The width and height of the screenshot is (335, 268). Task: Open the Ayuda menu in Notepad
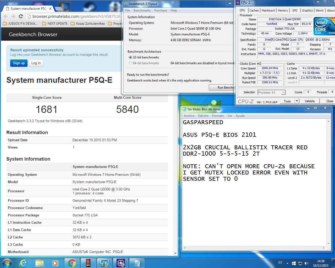pyautogui.click(x=240, y=116)
